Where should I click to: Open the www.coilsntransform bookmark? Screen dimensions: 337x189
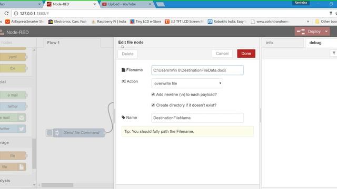tap(270, 22)
